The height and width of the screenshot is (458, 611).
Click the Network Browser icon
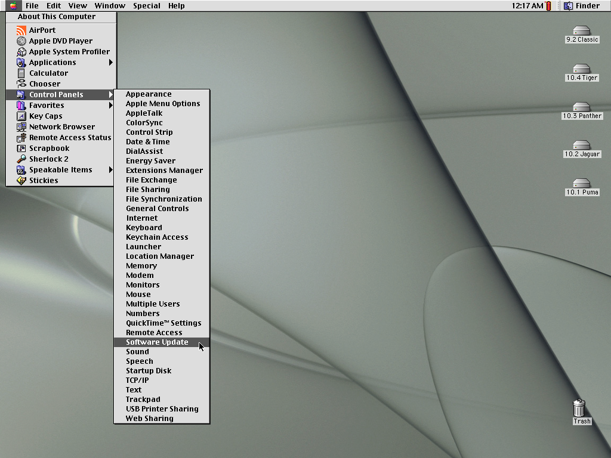(21, 127)
